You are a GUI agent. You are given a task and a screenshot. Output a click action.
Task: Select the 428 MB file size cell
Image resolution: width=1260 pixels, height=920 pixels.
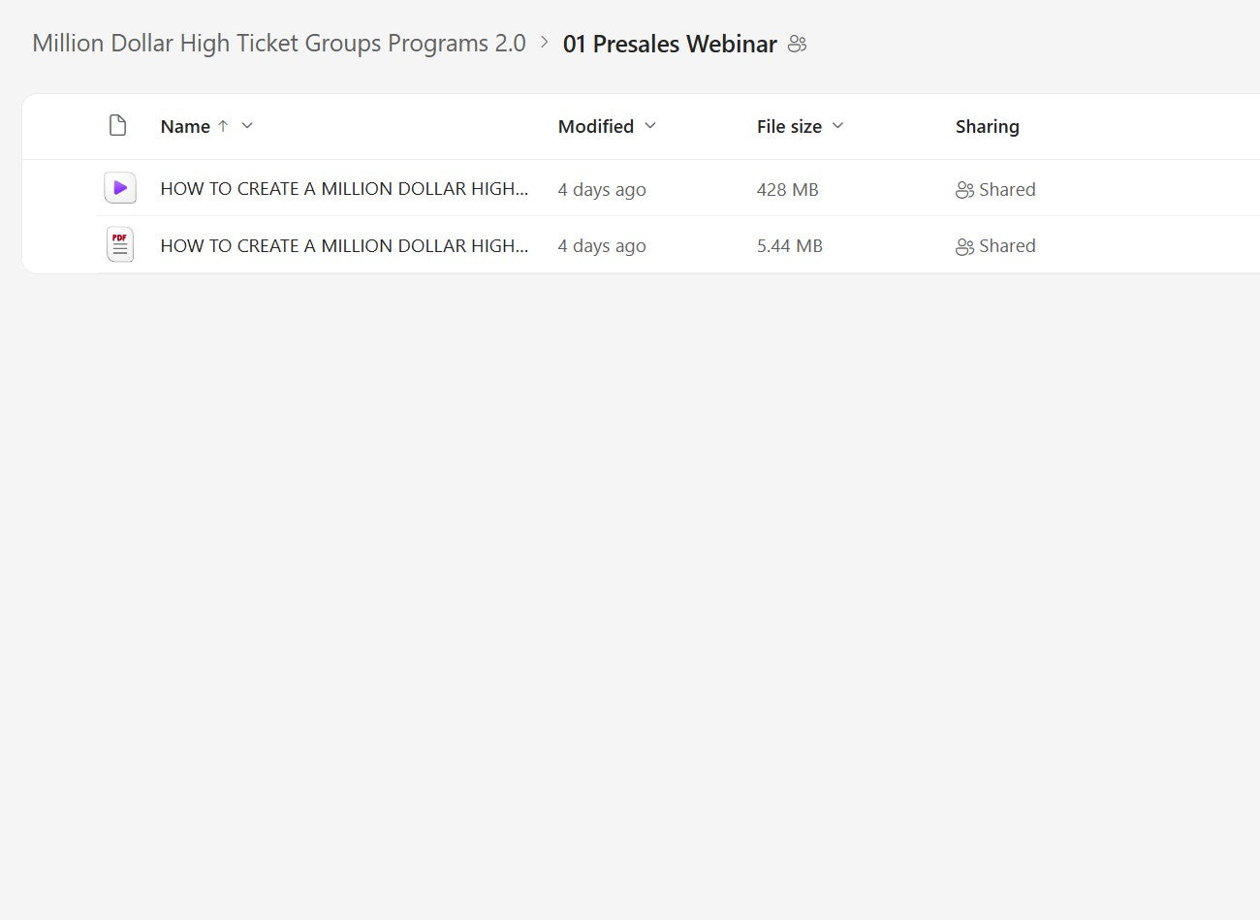[x=787, y=190]
